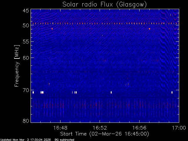Click the 17:00 time tick label
188x141 pixels.
(x=179, y=128)
